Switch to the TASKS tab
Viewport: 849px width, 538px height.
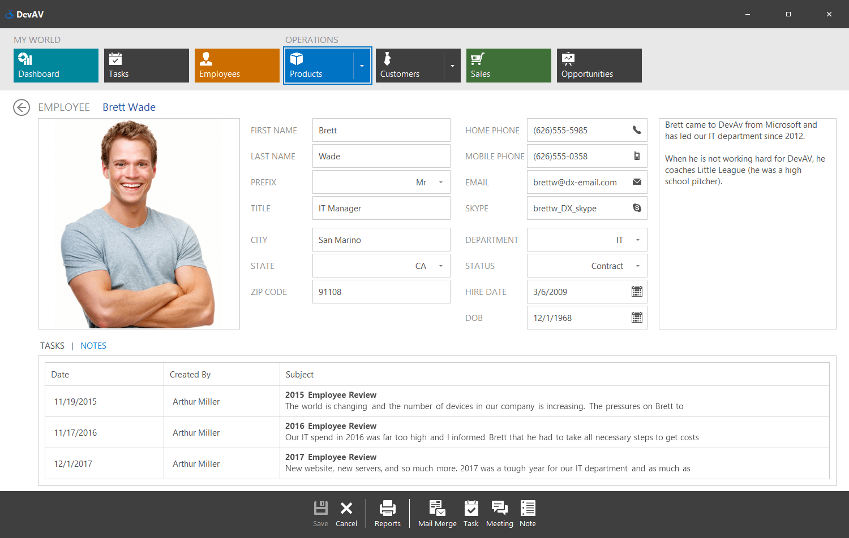tap(52, 345)
